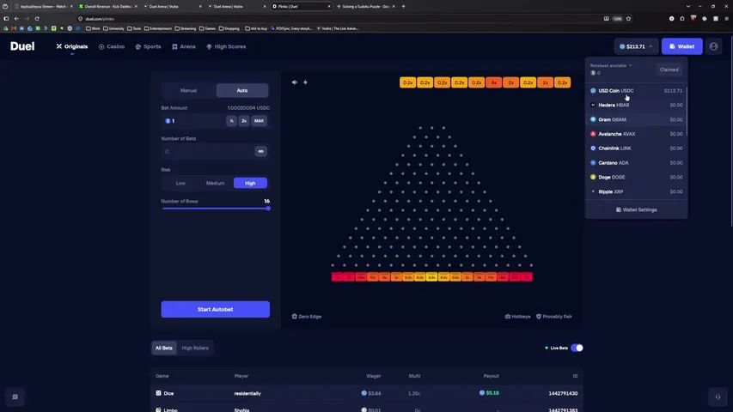Click the Dice game icon in bets table
Image resolution: width=733 pixels, height=412 pixels.
point(158,393)
